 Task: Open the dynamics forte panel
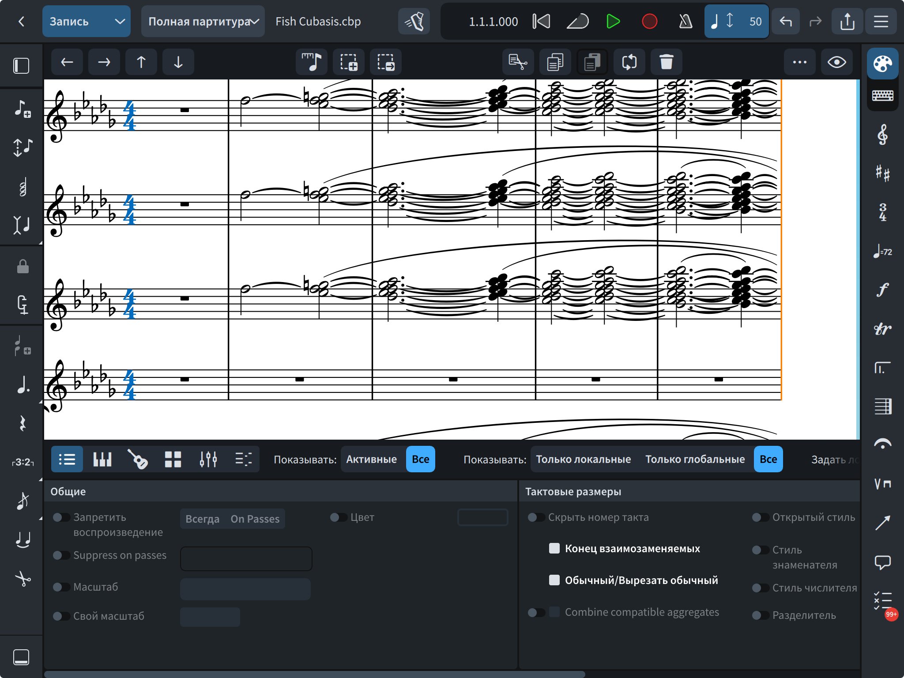pyautogui.click(x=882, y=290)
